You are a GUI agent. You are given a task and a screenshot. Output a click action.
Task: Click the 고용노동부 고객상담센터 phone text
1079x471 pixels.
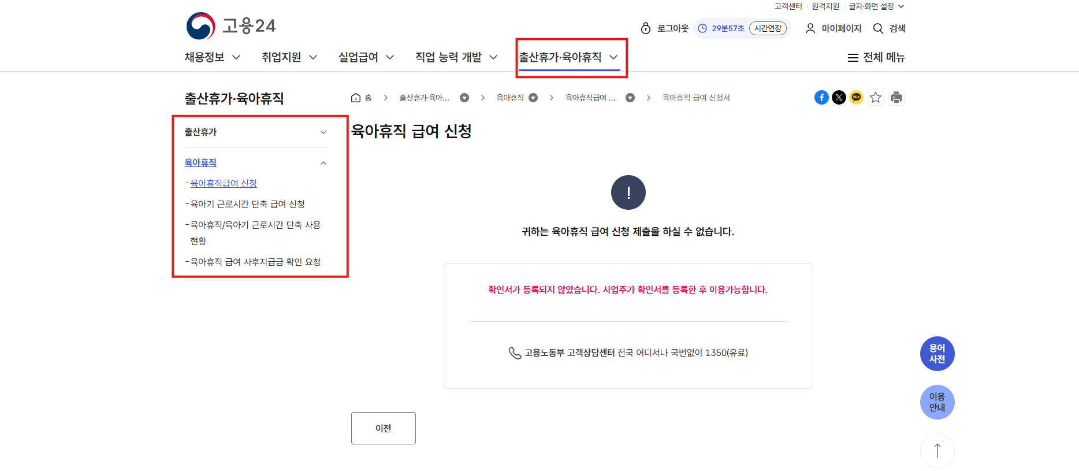tap(570, 353)
